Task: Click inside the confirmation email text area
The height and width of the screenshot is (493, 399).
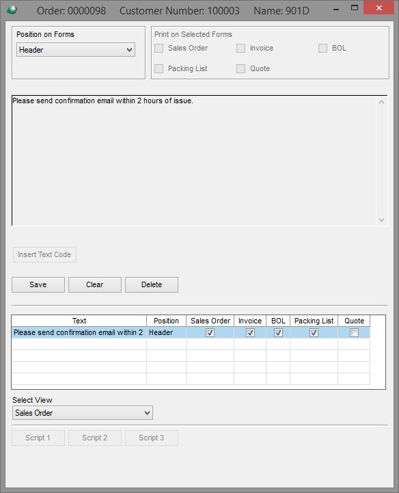Action: (x=193, y=161)
